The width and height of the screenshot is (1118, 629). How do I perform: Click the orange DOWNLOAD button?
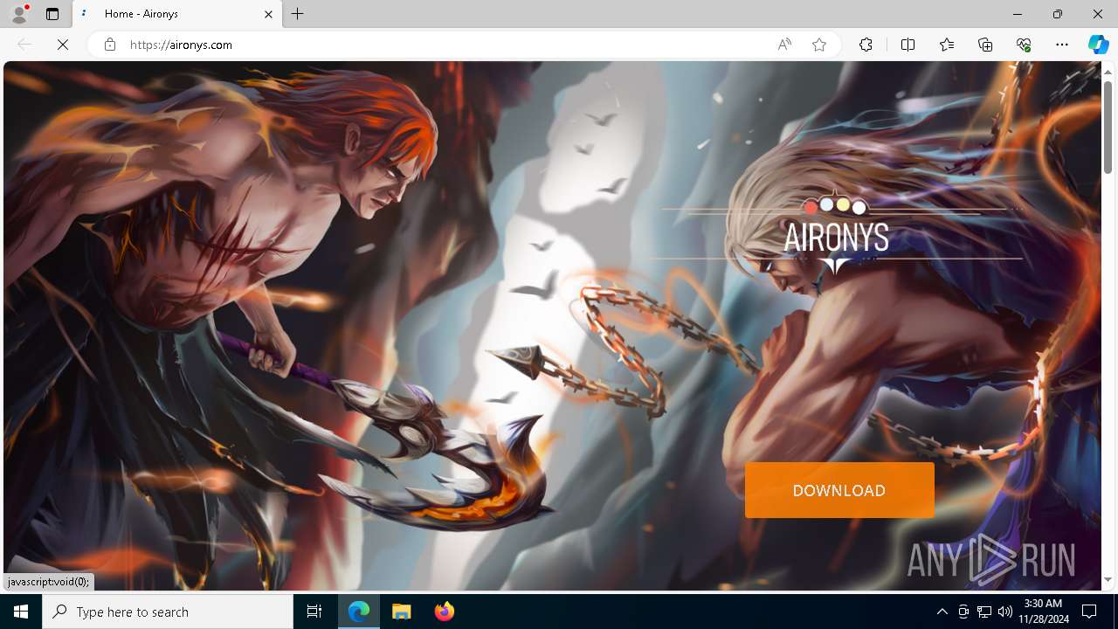point(839,490)
